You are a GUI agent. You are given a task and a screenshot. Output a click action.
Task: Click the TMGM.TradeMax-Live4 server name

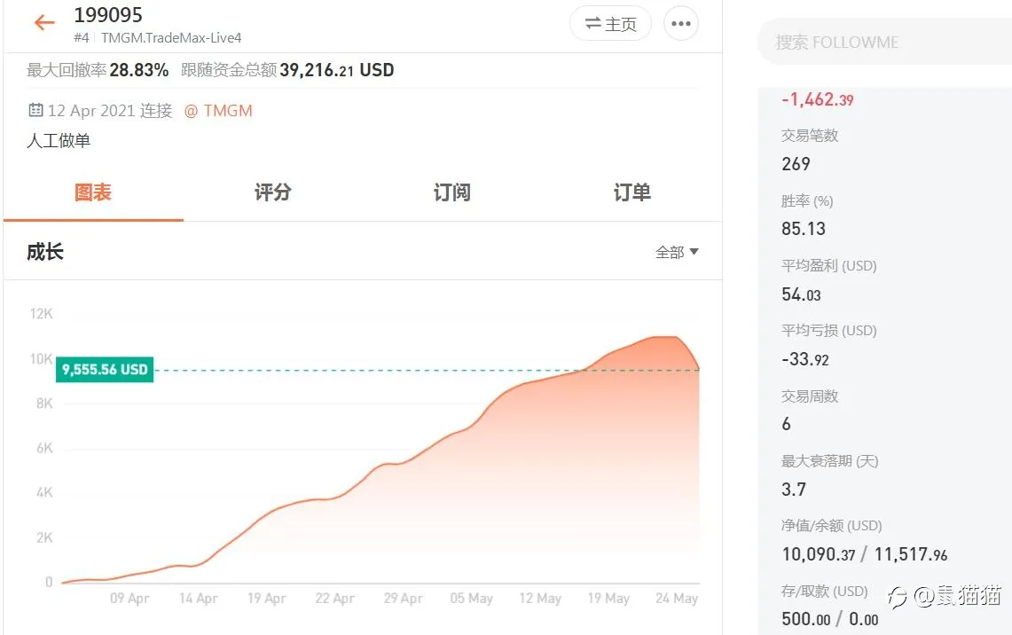click(x=171, y=38)
